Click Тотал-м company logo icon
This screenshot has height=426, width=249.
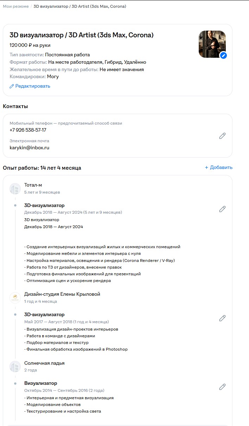click(x=15, y=189)
